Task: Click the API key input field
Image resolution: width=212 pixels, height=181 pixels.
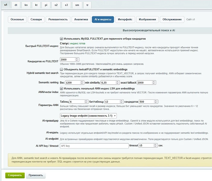Action: coord(94,146)
